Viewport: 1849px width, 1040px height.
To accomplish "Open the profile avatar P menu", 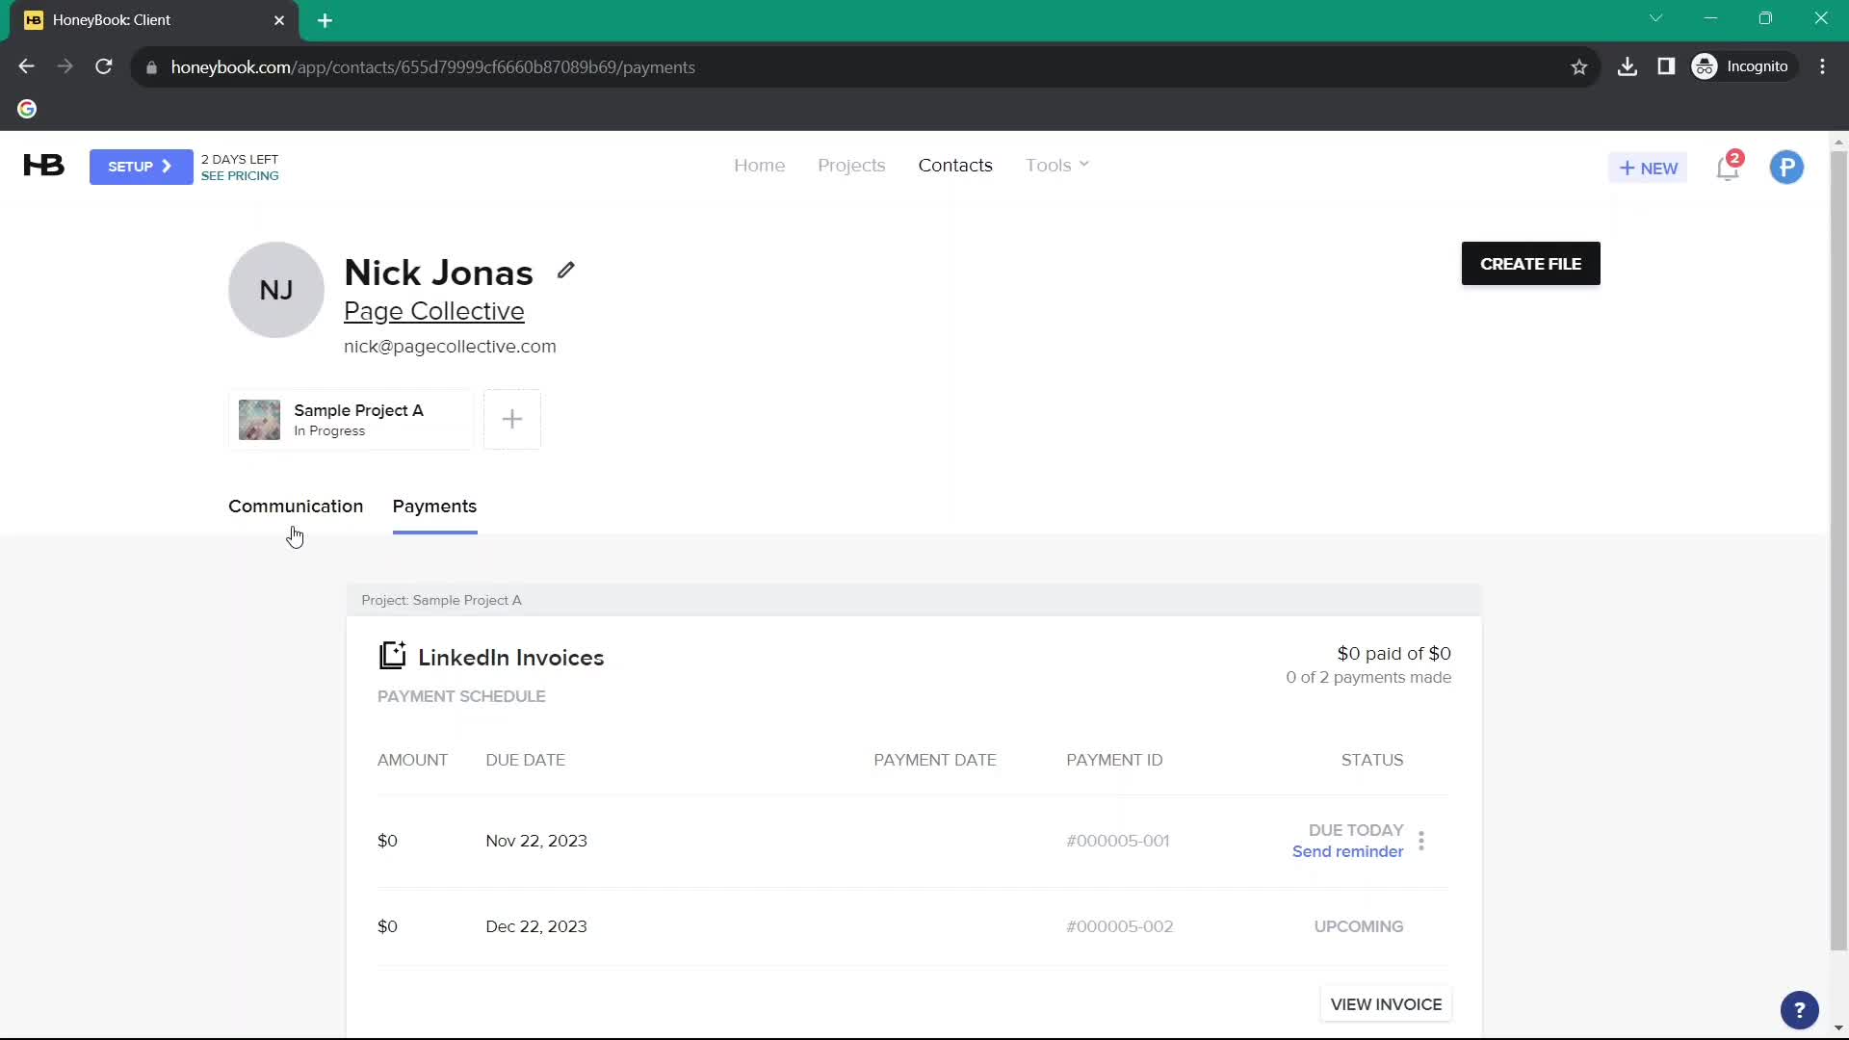I will tap(1786, 168).
